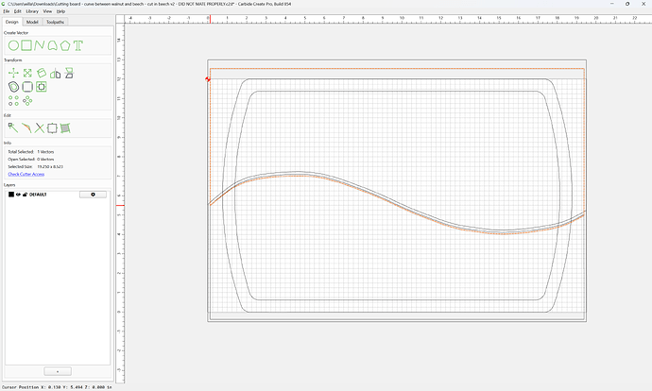Viewport: 652px width, 391px height.
Task: Open DEFAULT layer settings gear button
Action: tap(93, 195)
